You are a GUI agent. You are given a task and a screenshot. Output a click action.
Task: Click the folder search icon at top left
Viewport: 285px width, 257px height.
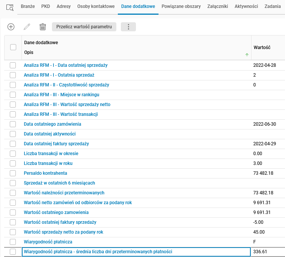click(10, 7)
